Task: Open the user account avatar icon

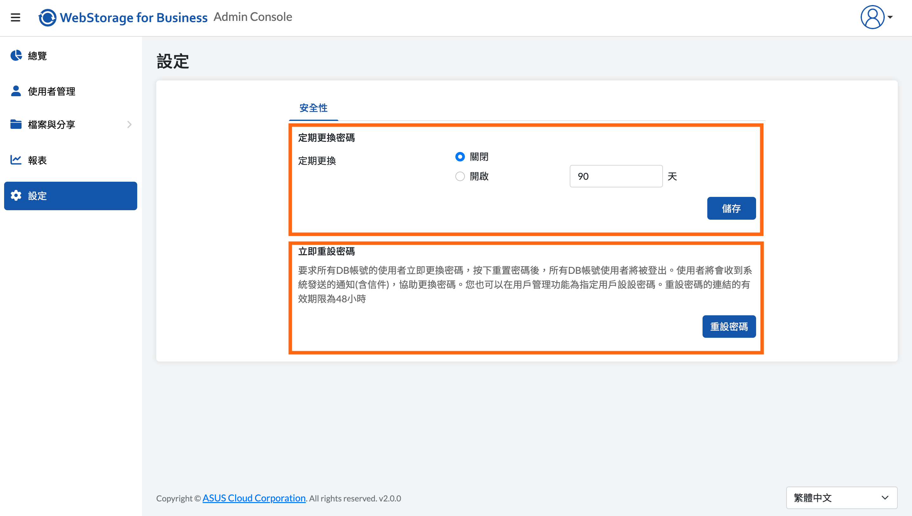Action: coord(872,17)
